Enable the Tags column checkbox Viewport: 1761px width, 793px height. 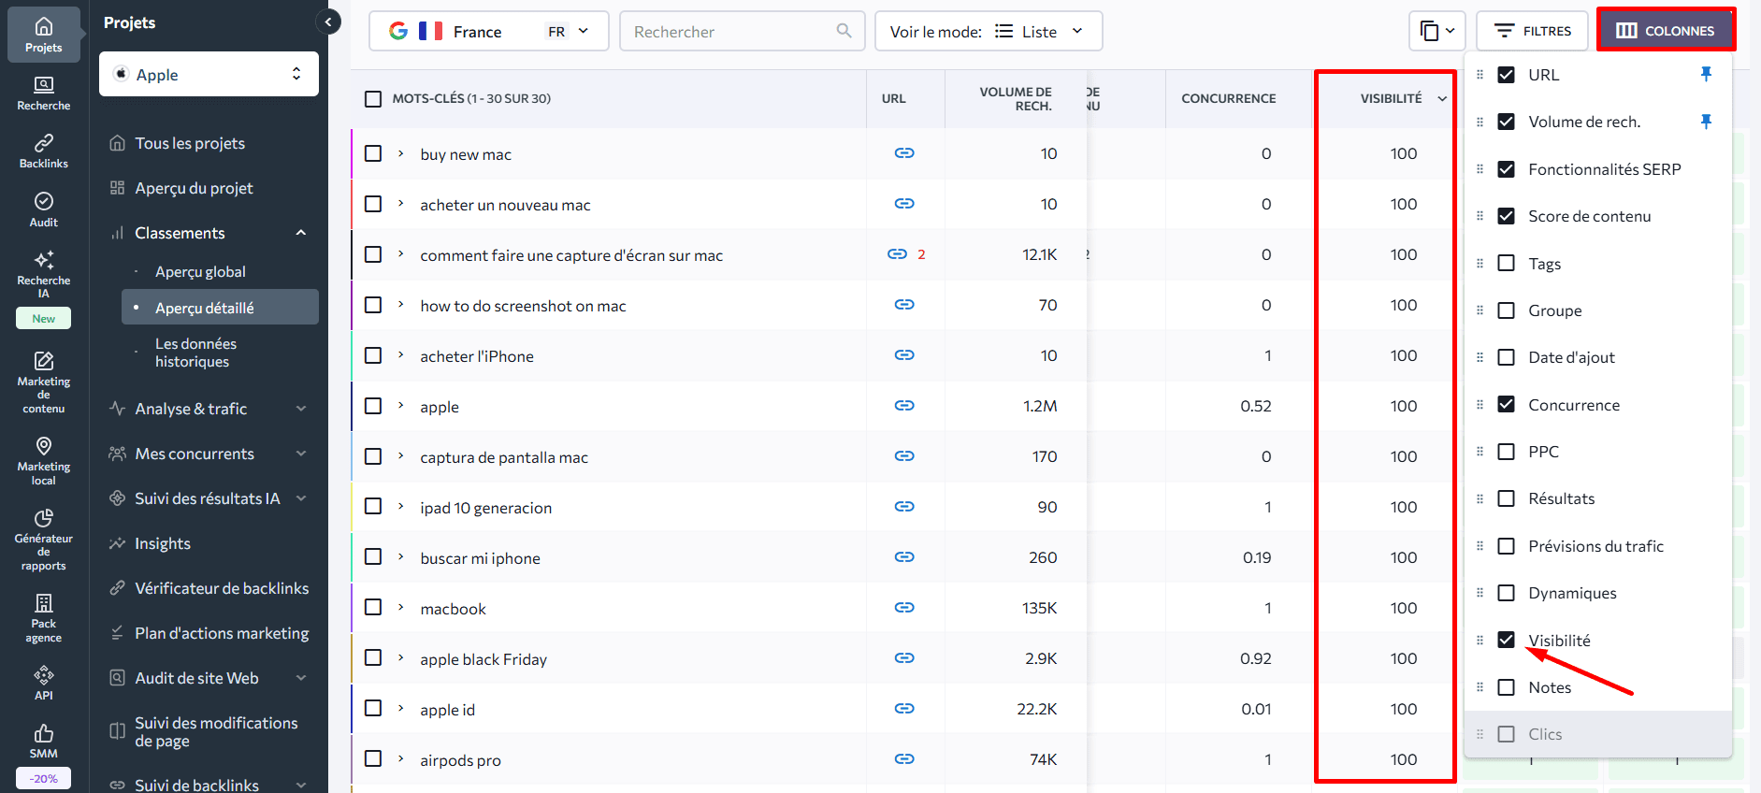click(x=1507, y=264)
